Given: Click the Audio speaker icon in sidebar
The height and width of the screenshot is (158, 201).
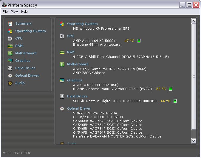Looking at the screenshot, I should click(x=10, y=83).
